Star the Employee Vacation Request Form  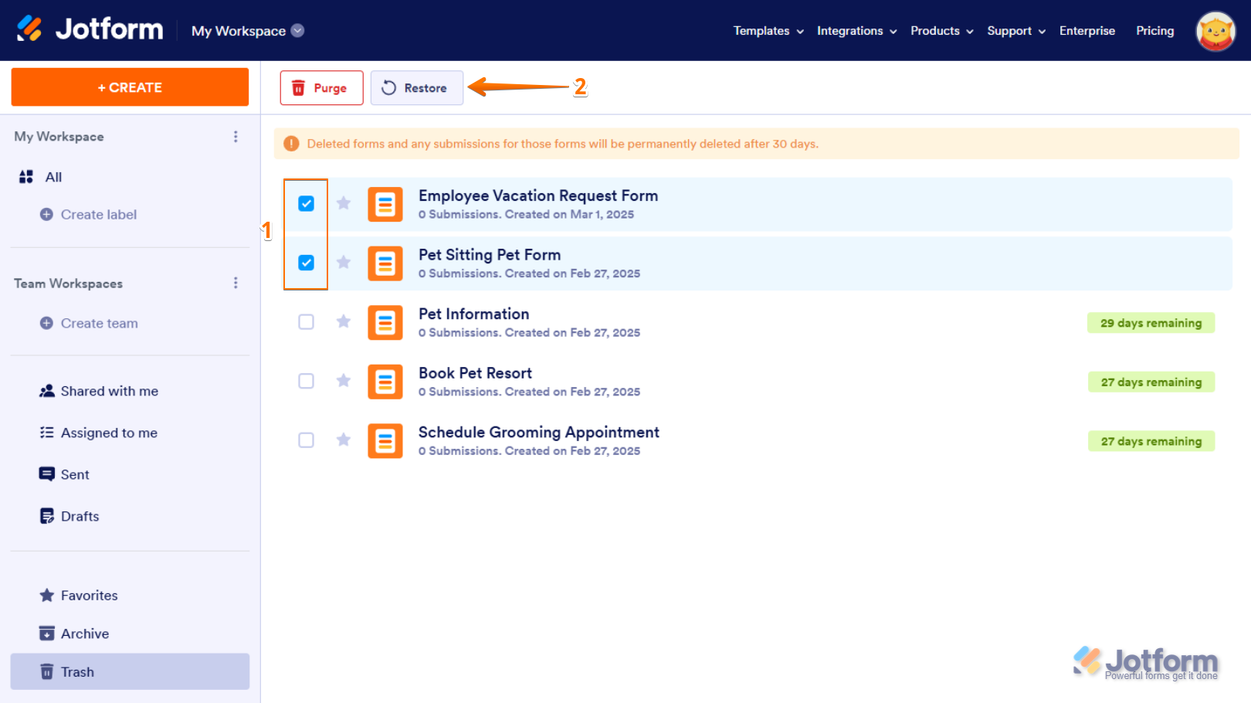[x=344, y=203]
